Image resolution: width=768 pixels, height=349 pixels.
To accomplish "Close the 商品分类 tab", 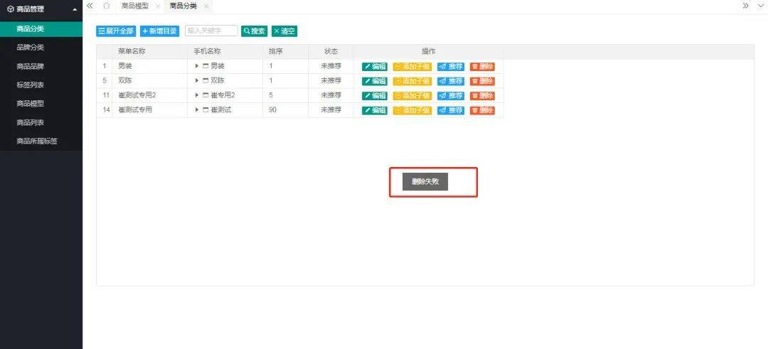I will [206, 6].
